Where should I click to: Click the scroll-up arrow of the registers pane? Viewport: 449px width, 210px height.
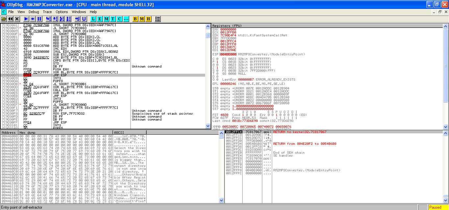pos(445,26)
